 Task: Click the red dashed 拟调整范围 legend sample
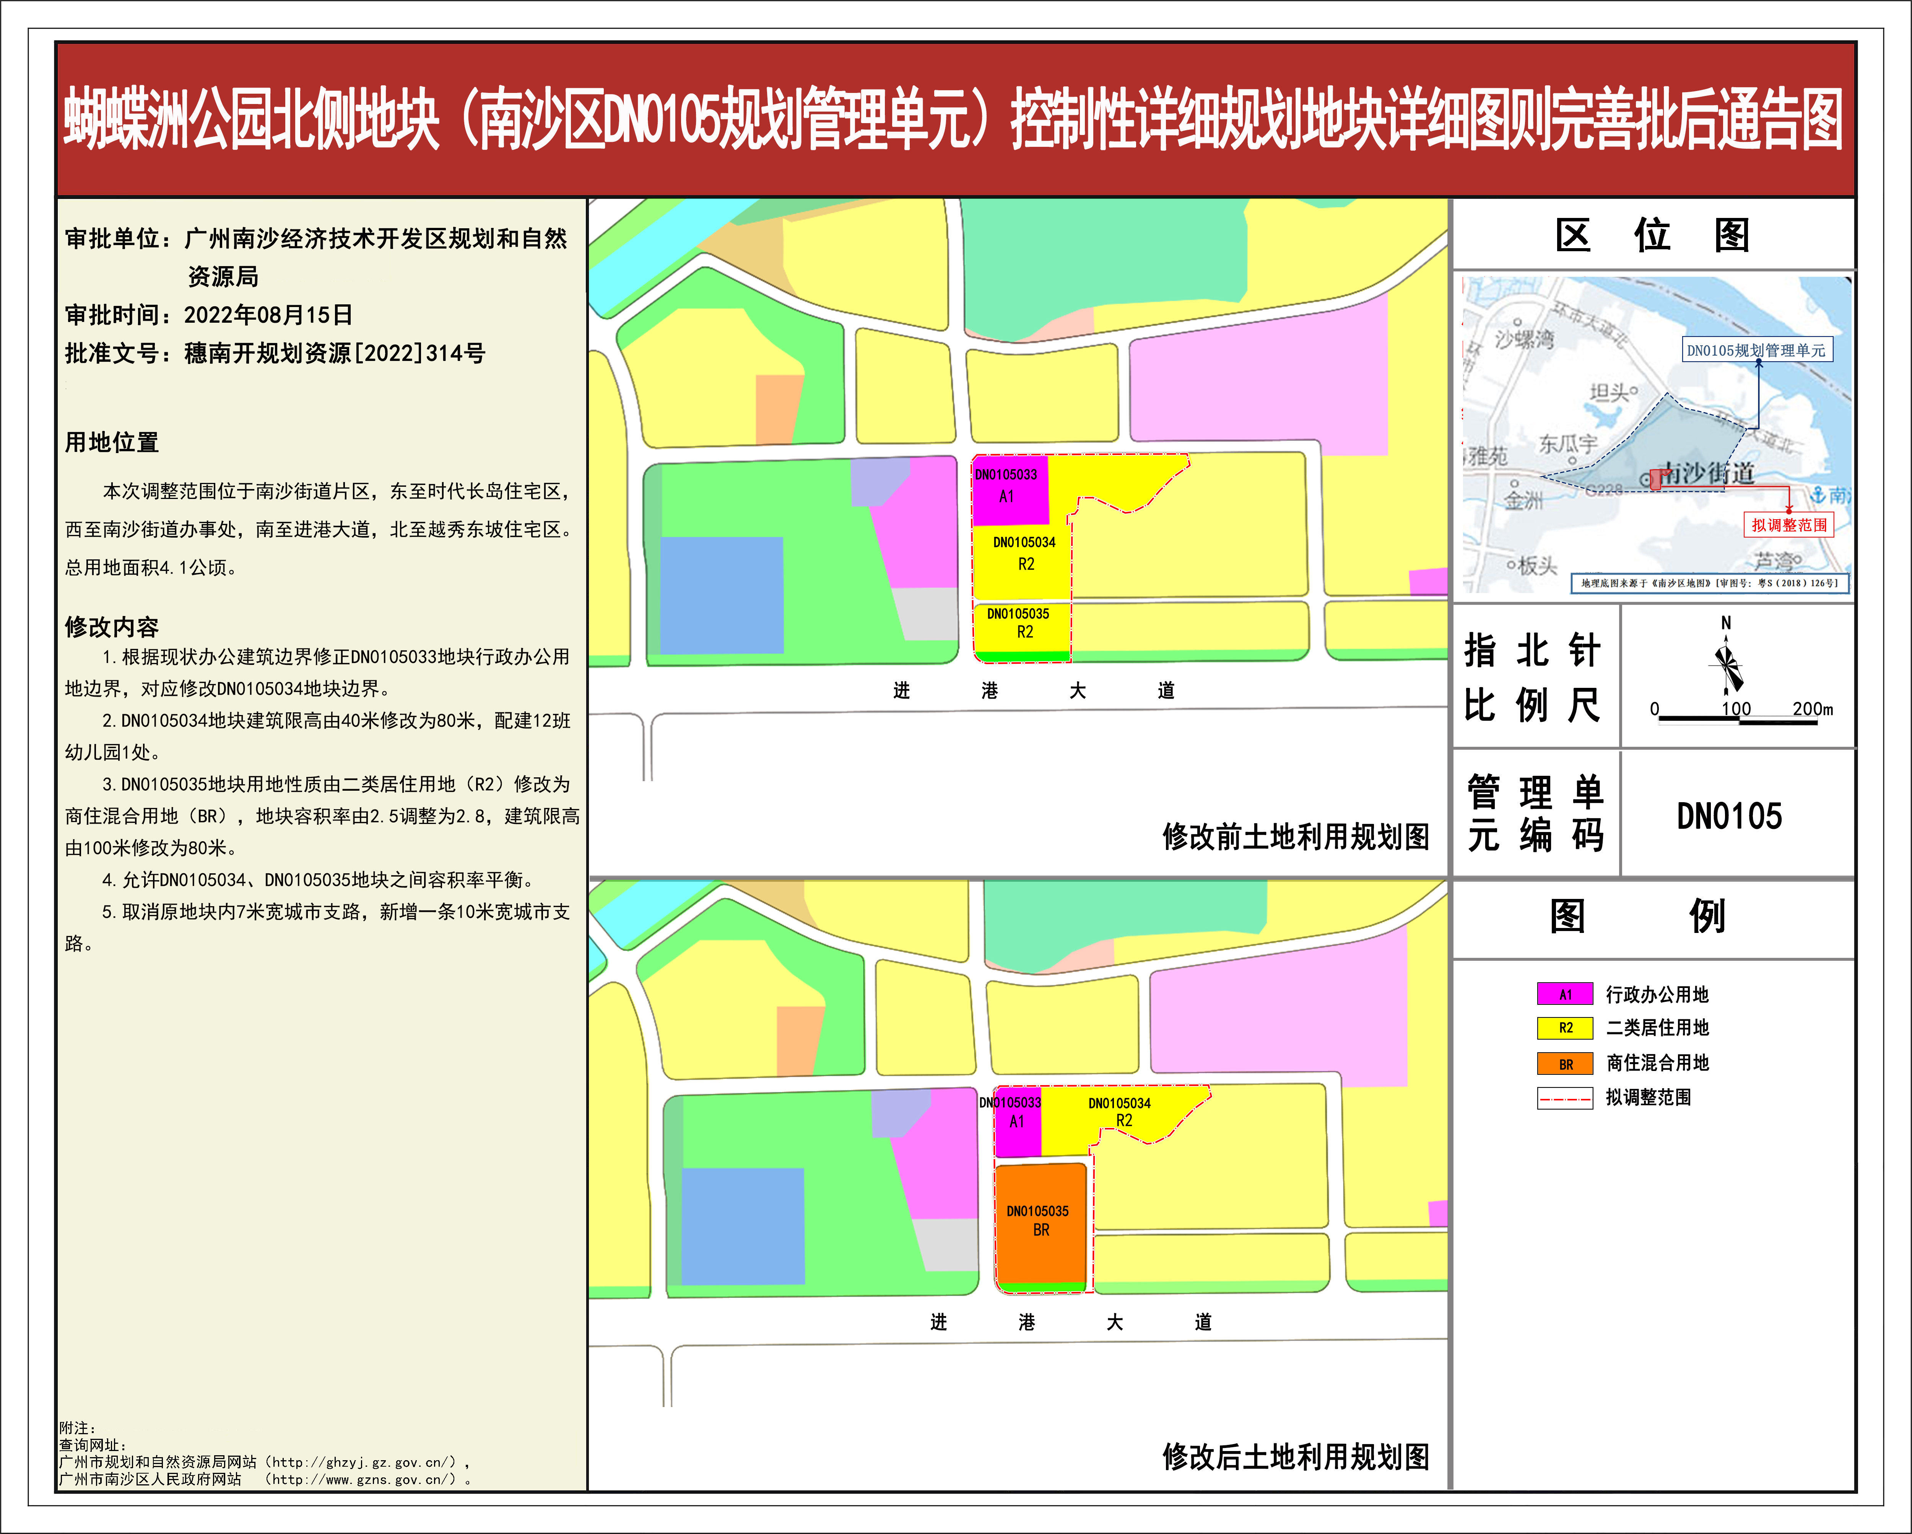pyautogui.click(x=1565, y=1098)
